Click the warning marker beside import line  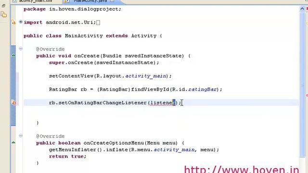coord(13,22)
